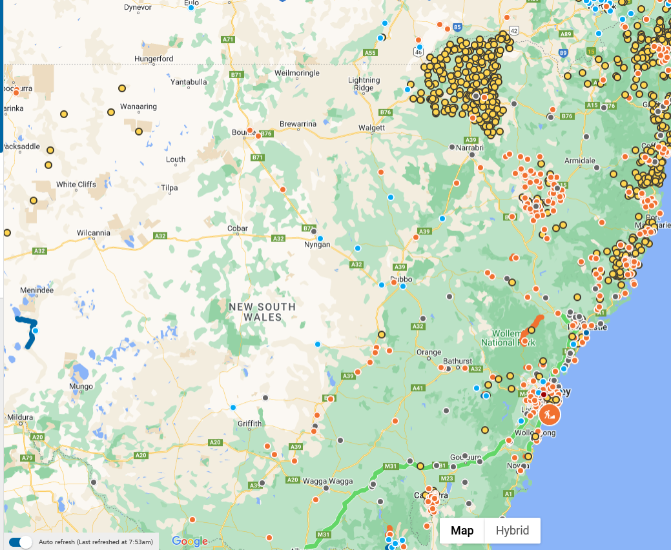Click the grey marker east of Mildura
The image size is (671, 550).
pos(94,482)
